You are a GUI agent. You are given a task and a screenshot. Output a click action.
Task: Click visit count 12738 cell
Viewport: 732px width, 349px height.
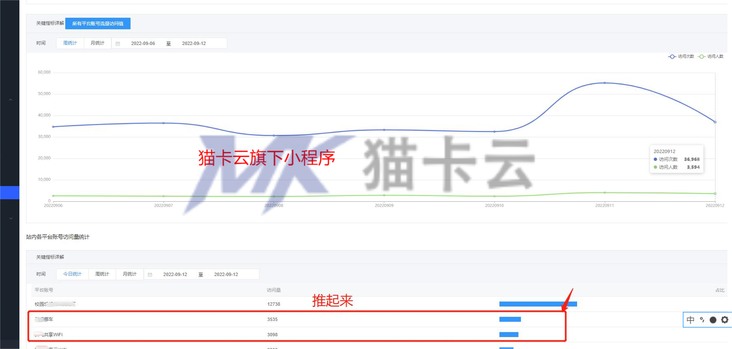click(273, 304)
